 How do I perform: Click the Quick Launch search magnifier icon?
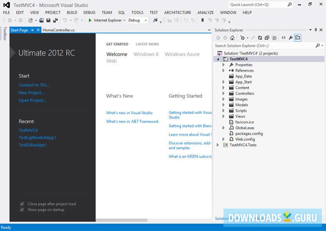pyautogui.click(x=289, y=4)
